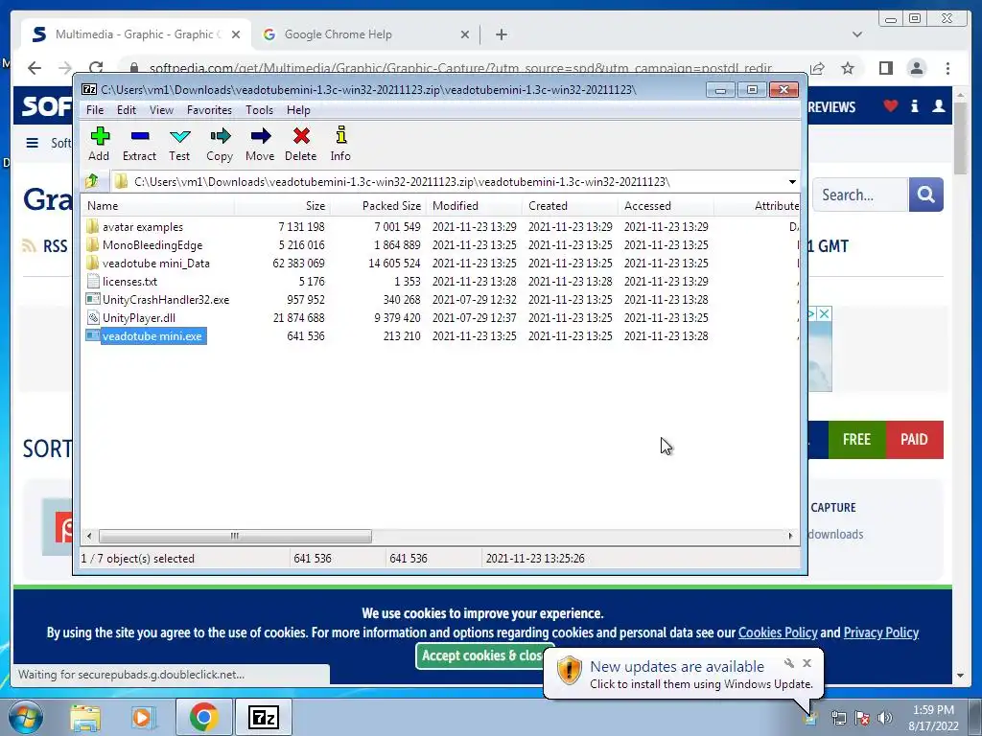Screen dimensions: 982x736
Task: Select the UnityPlayer.dll file
Action: point(138,317)
